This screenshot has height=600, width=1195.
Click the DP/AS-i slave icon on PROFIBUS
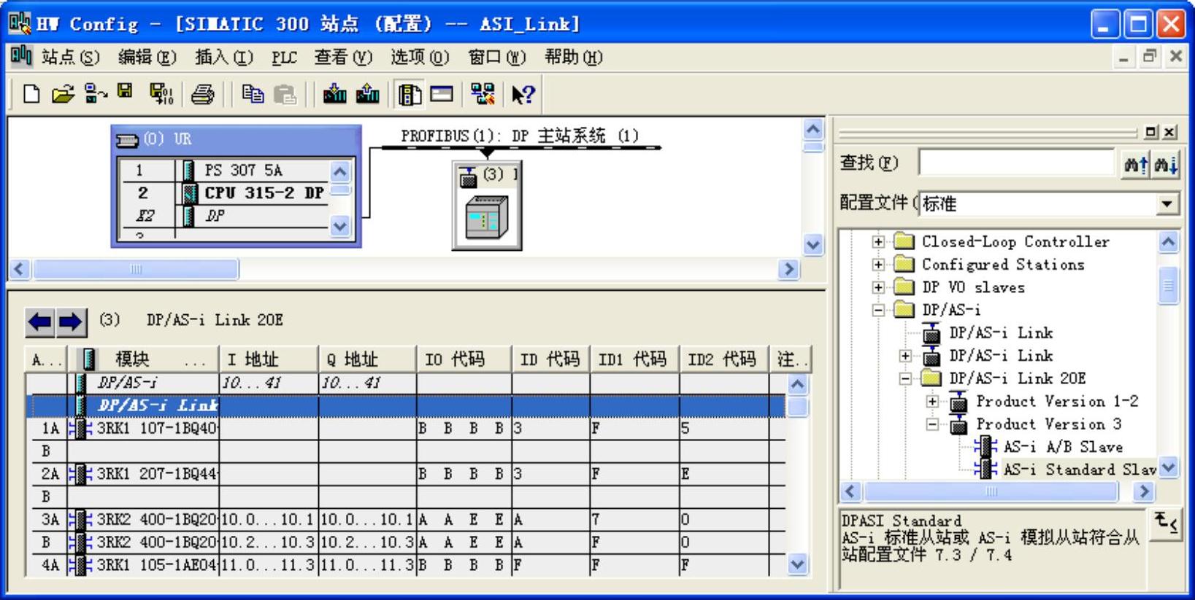(487, 206)
